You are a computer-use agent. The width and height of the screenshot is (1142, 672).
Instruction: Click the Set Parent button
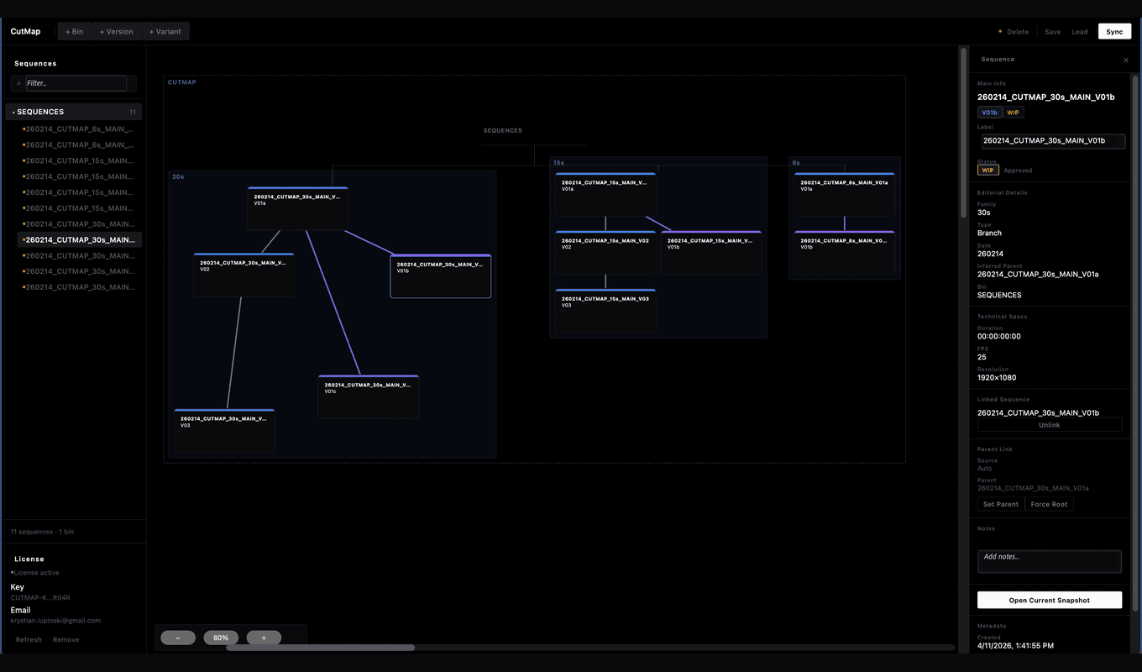pos(1001,504)
